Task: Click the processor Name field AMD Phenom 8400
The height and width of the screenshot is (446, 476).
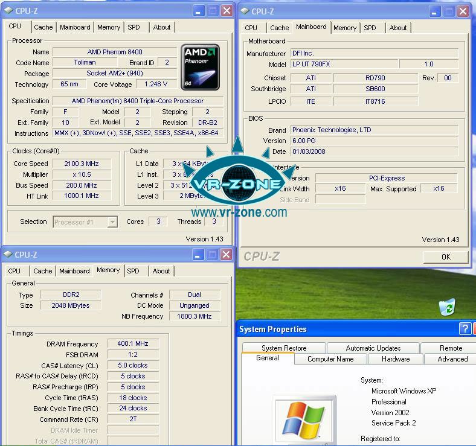Action: 115,52
